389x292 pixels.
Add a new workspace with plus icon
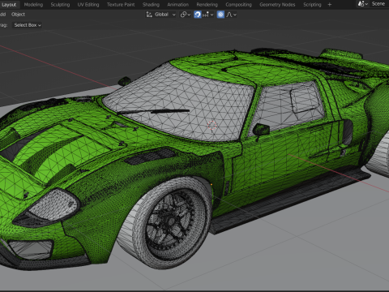click(x=329, y=5)
